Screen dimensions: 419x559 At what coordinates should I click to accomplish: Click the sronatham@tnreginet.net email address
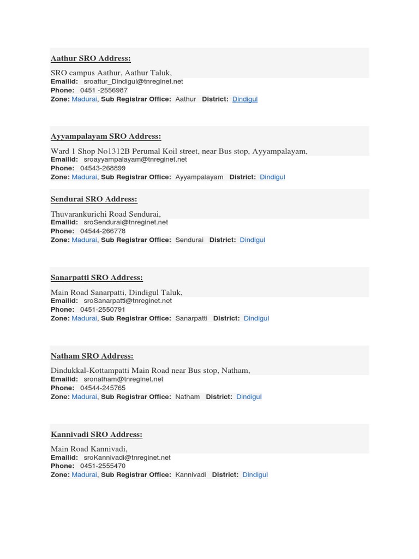point(123,379)
